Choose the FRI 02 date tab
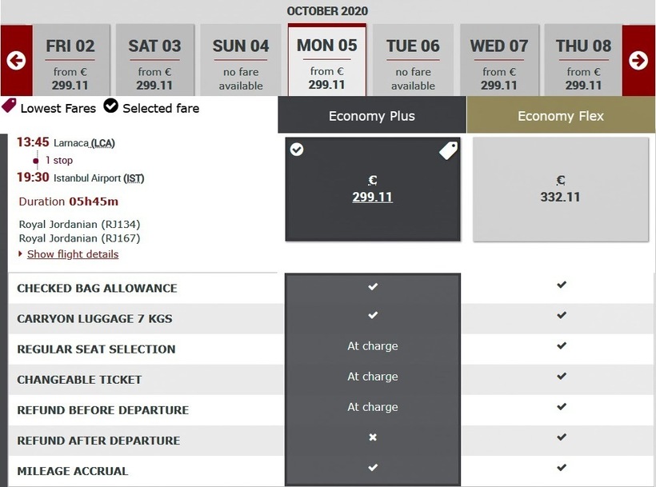The image size is (656, 487). 70,60
